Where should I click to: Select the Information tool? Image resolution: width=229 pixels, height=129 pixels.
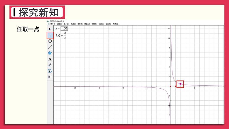click(50, 71)
